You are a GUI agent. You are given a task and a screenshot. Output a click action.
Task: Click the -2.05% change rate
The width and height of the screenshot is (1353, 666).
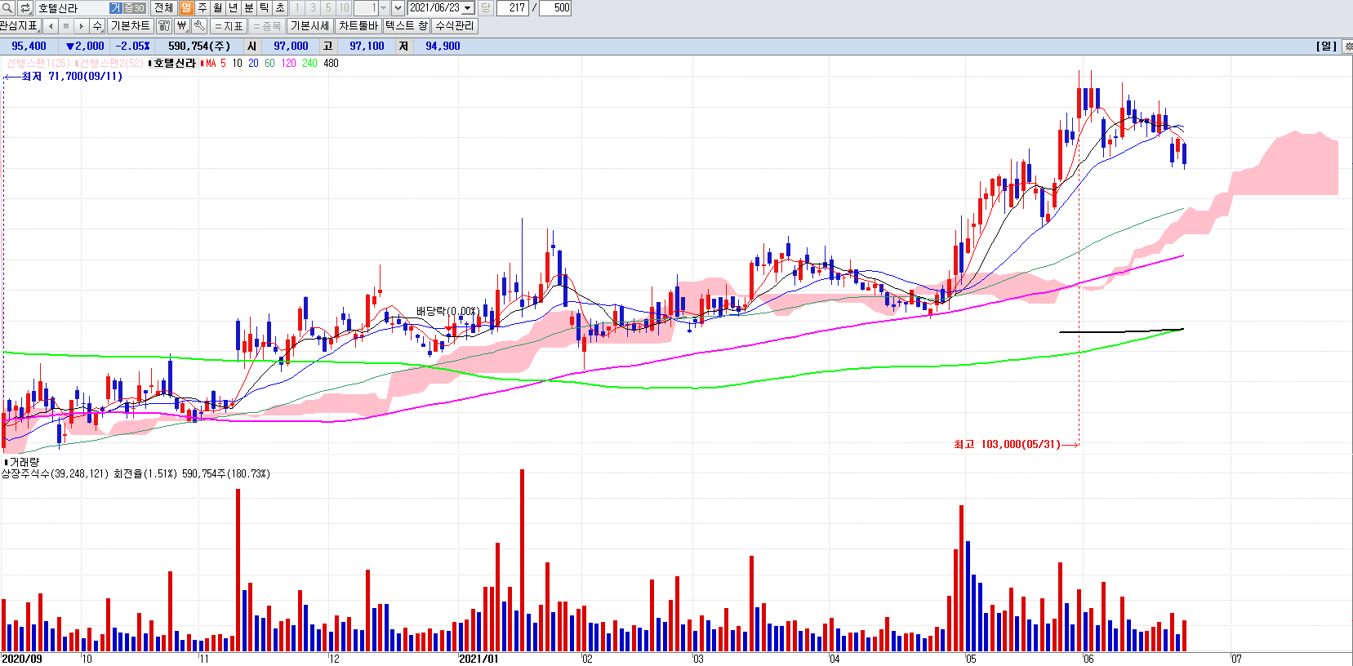(x=132, y=47)
